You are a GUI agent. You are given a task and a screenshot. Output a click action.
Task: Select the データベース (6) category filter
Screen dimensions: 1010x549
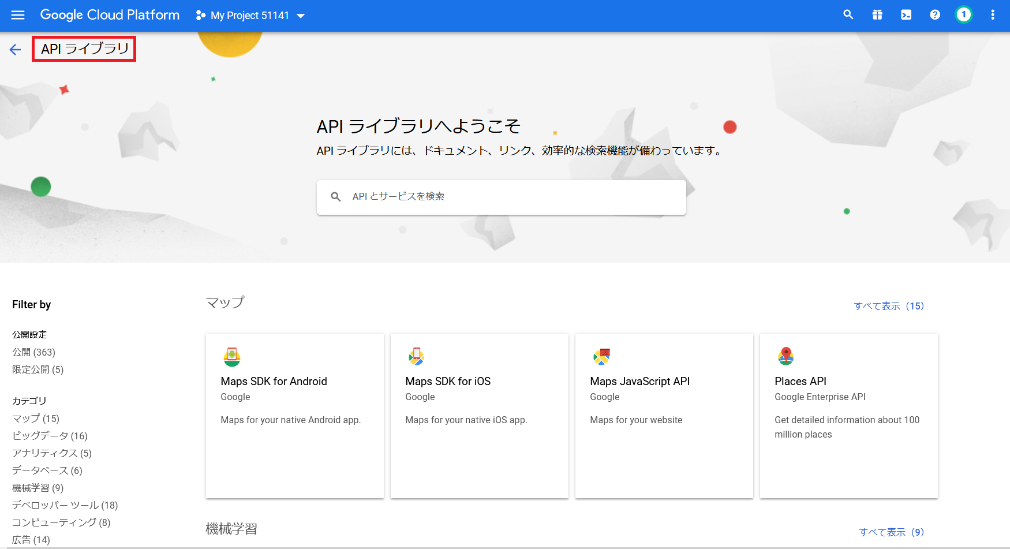point(47,470)
